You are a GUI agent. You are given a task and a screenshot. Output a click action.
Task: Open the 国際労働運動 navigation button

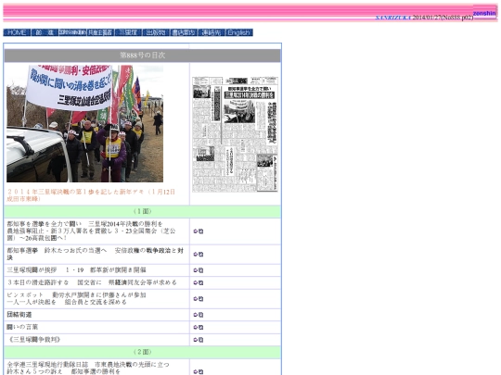coord(72,32)
